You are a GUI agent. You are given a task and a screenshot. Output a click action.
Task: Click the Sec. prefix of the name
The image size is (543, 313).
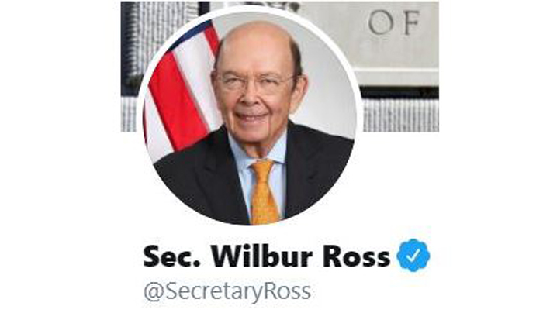pyautogui.click(x=171, y=256)
